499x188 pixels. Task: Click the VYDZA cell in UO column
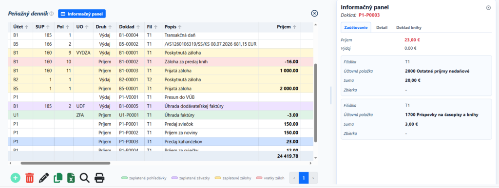tap(83, 53)
